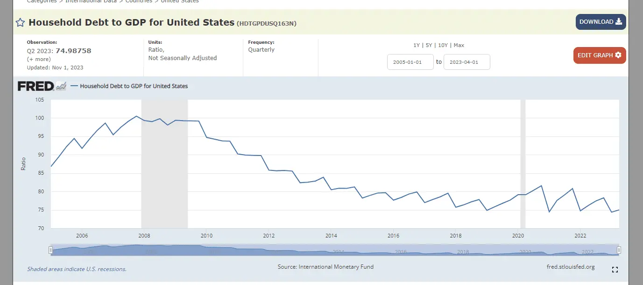Click the Download button

pos(601,22)
